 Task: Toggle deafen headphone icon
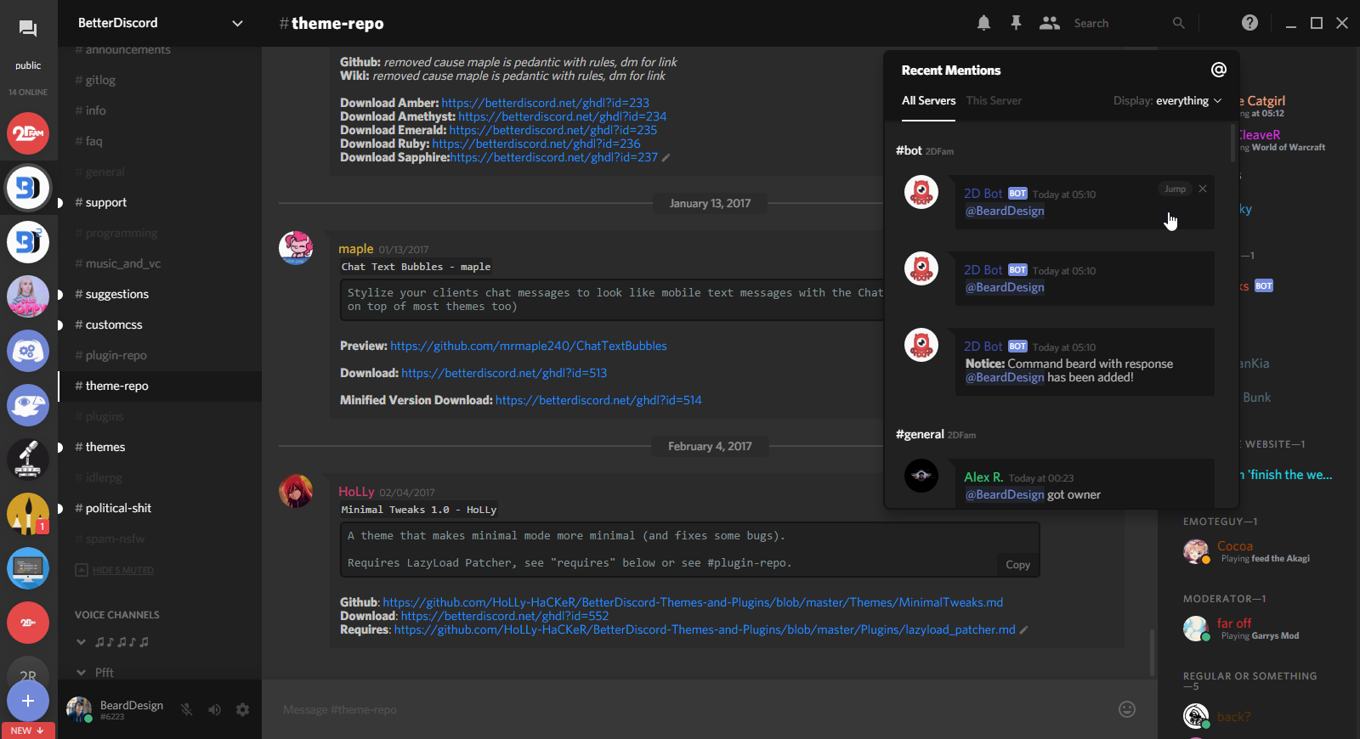214,709
